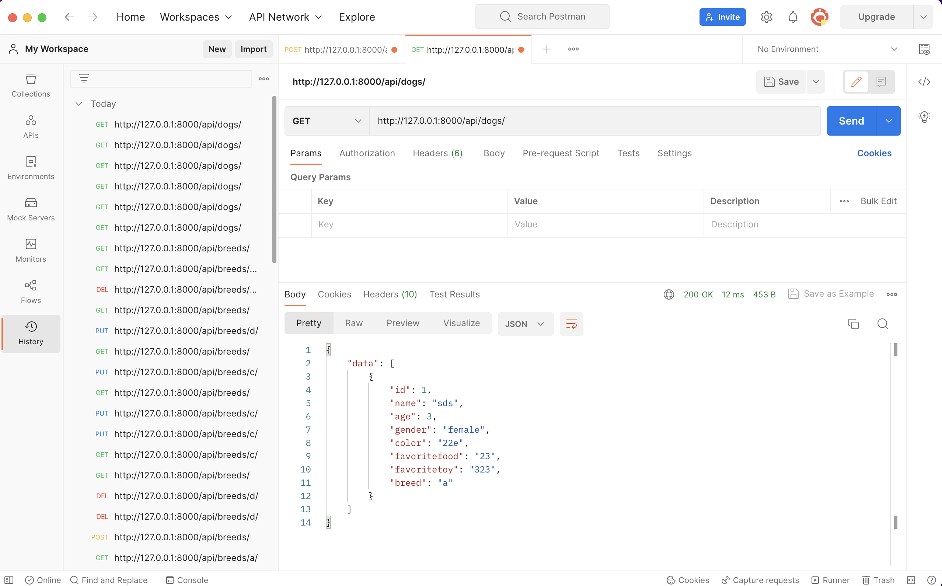Switch to the Authorization tab
The image size is (942, 586).
(367, 153)
